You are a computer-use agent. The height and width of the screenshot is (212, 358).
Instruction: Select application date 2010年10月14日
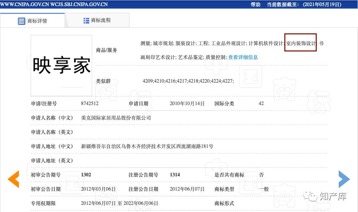[x=187, y=103]
